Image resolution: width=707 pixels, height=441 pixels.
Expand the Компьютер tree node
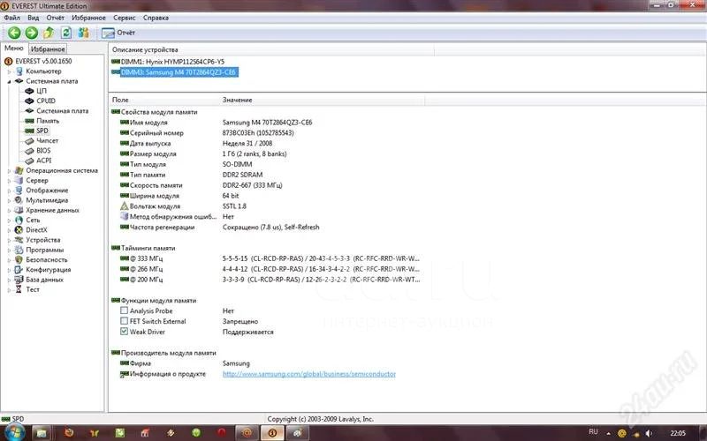[x=9, y=71]
